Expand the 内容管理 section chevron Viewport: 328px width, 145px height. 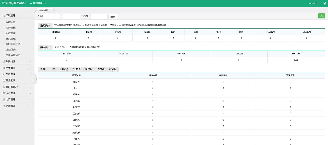31,100
